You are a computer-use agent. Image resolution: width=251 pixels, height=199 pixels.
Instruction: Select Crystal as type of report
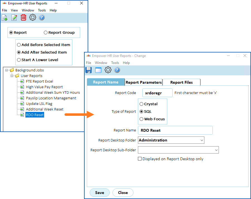141,104
